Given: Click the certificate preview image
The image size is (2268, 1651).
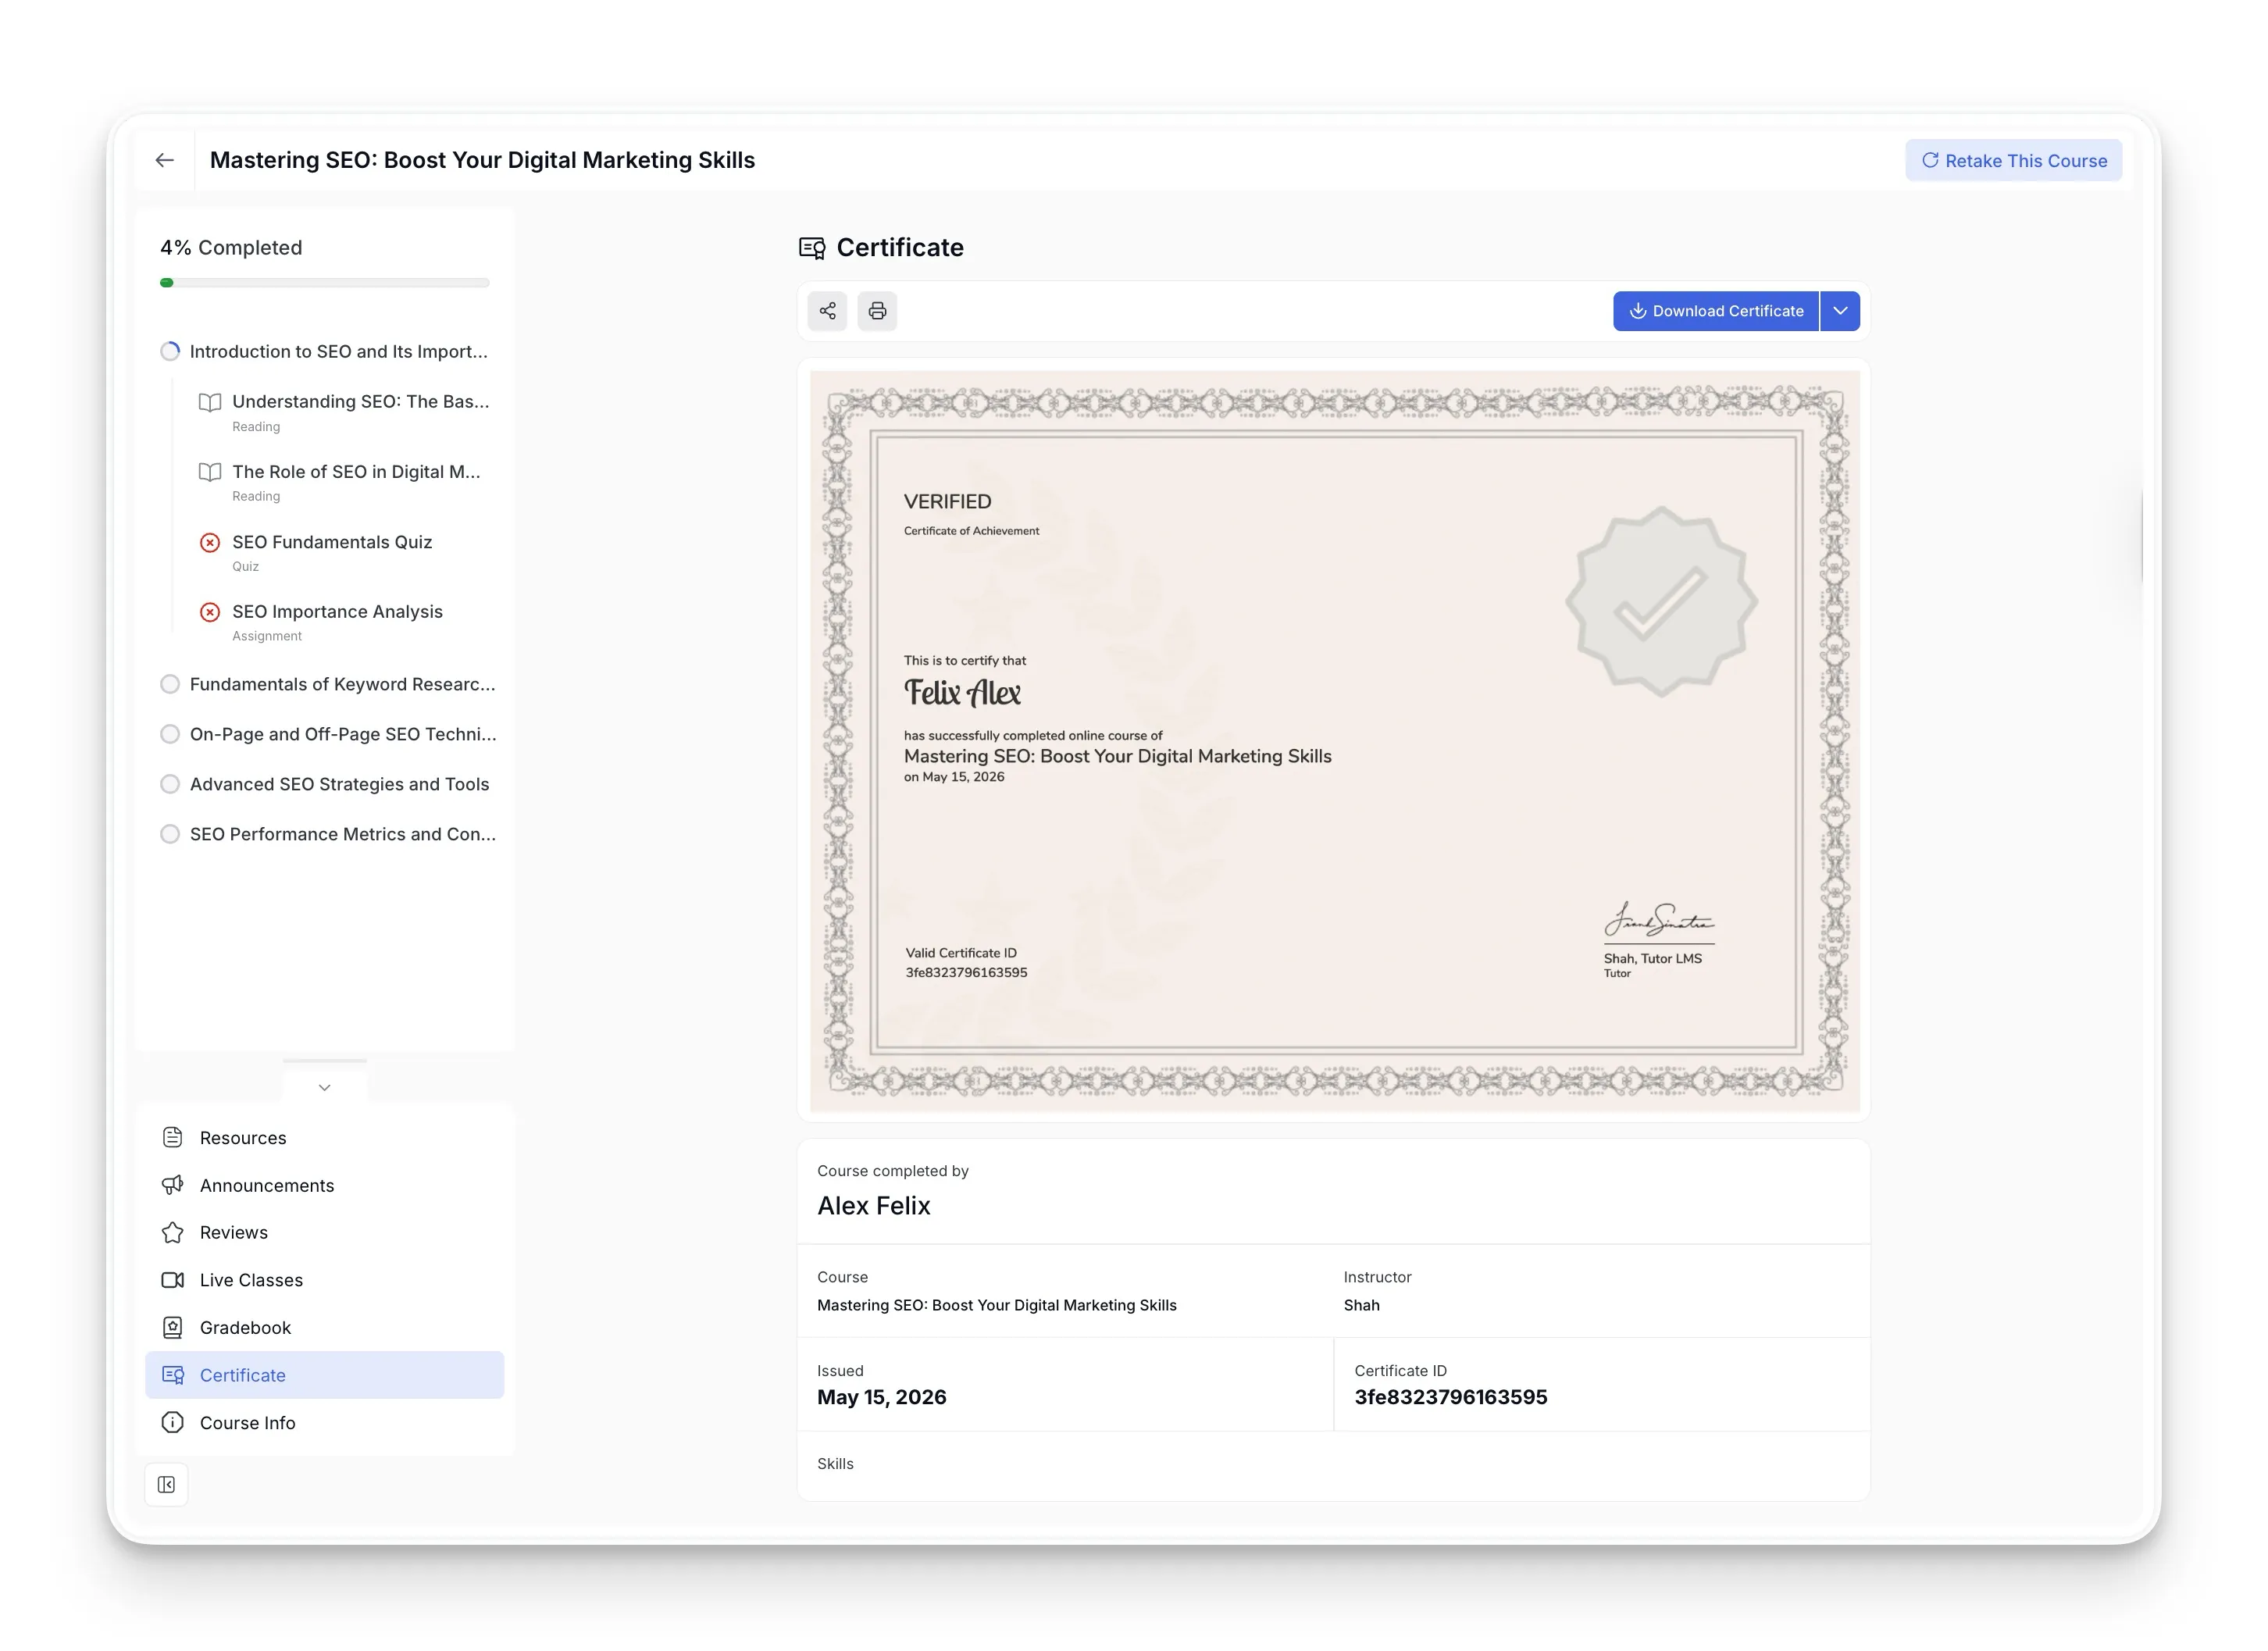Looking at the screenshot, I should [x=1335, y=741].
